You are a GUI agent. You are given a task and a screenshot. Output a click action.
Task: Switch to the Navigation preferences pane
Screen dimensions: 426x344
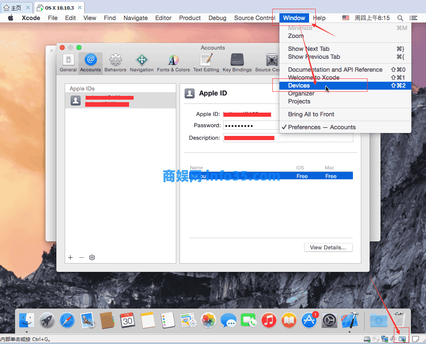[x=142, y=63]
